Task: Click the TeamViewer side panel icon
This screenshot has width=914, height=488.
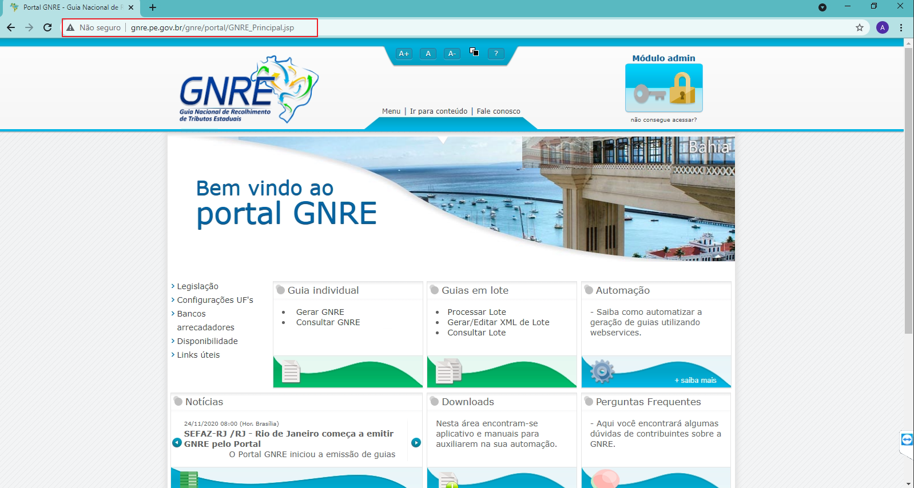Action: [907, 439]
